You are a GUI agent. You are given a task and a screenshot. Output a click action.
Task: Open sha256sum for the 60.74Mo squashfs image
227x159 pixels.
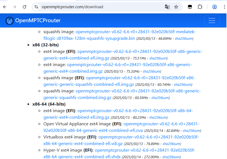tap(182, 85)
